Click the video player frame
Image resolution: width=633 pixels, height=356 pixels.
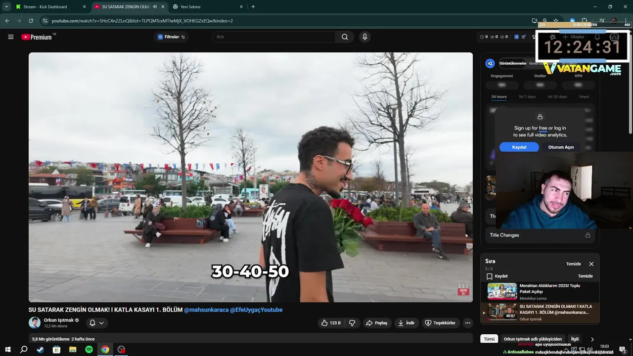[x=251, y=177]
